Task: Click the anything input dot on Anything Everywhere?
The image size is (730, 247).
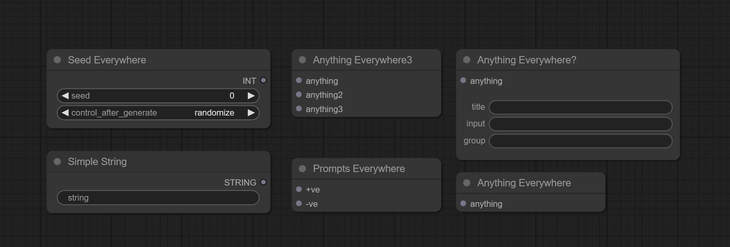Action: [x=463, y=80]
